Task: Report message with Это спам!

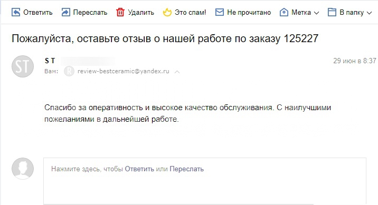Action: [191, 13]
